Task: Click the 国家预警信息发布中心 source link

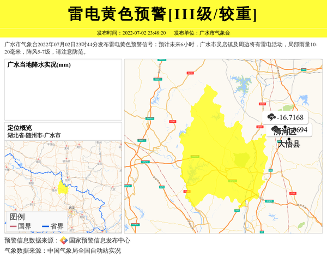Action: [99, 241]
